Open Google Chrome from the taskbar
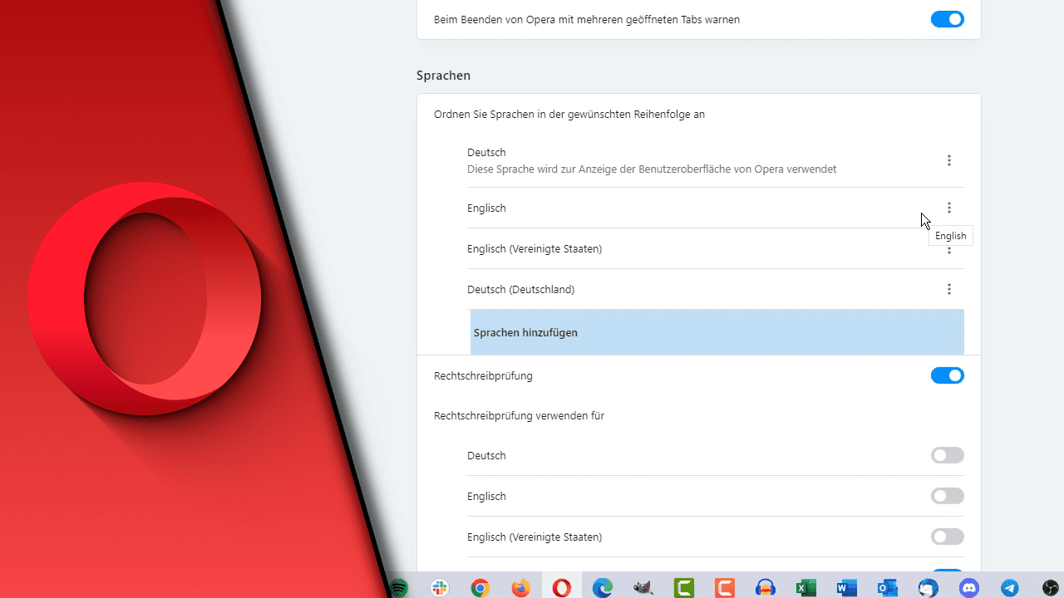1064x598 pixels. pyautogui.click(x=480, y=588)
